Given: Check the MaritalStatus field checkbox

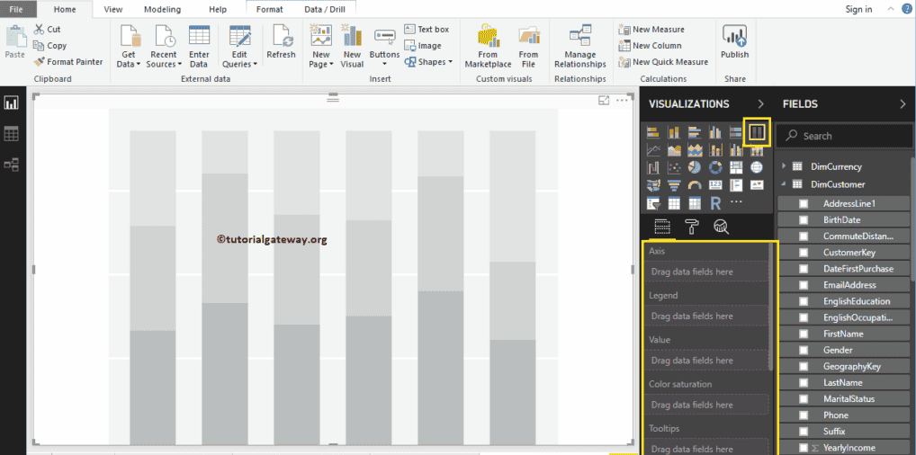Looking at the screenshot, I should tap(804, 399).
